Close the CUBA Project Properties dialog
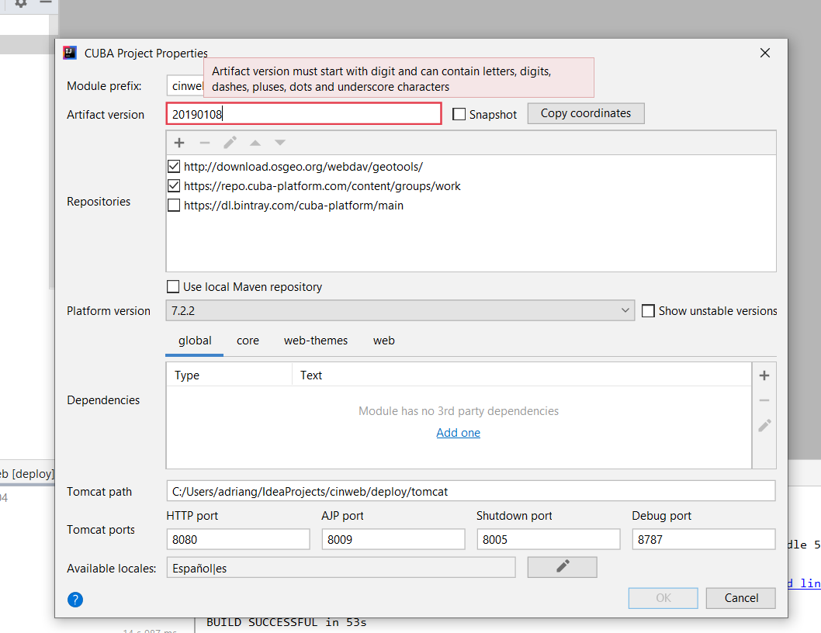 765,53
